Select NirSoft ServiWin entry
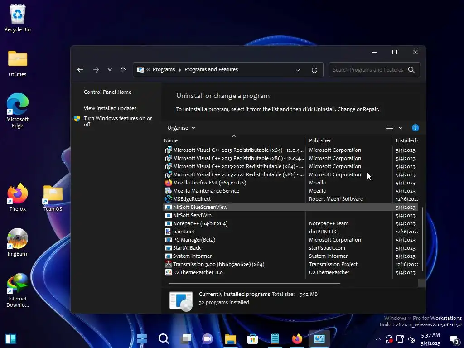 [192, 215]
